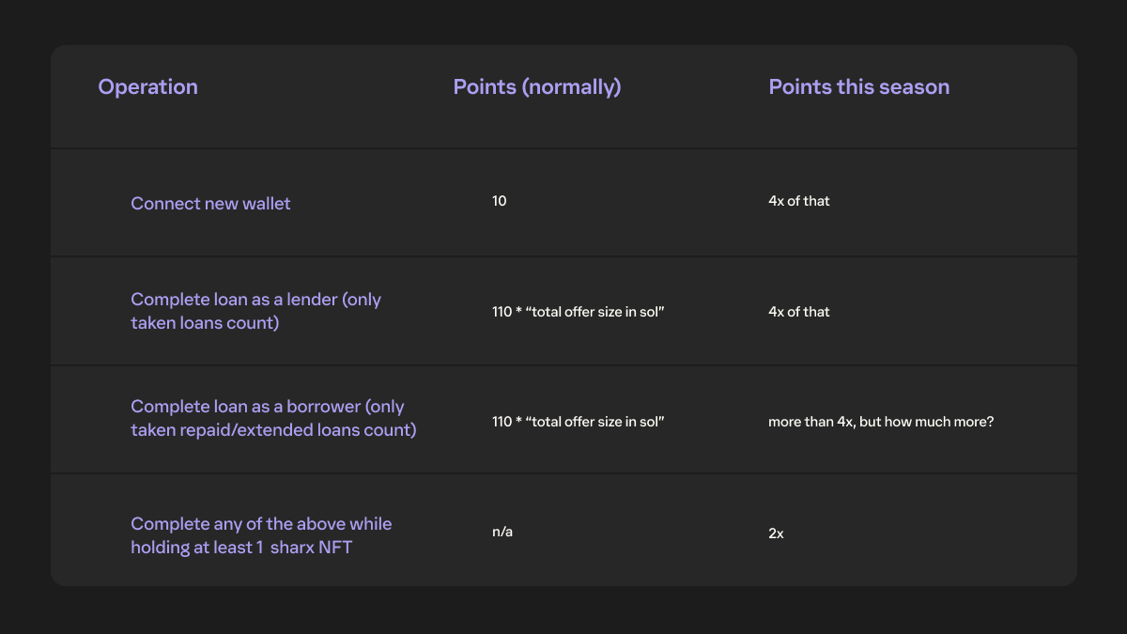
Task: Click the value 10 for Connect new wallet
Action: pos(499,201)
